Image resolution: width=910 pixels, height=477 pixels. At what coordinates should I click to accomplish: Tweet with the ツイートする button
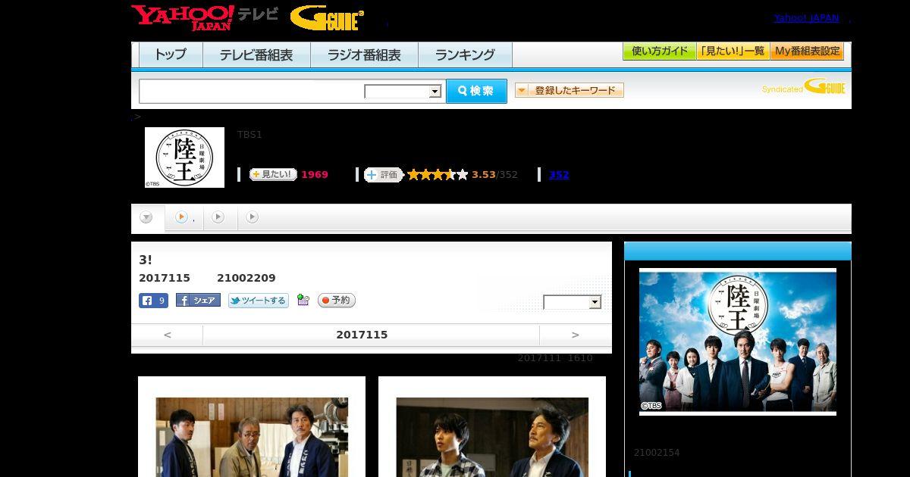259,301
